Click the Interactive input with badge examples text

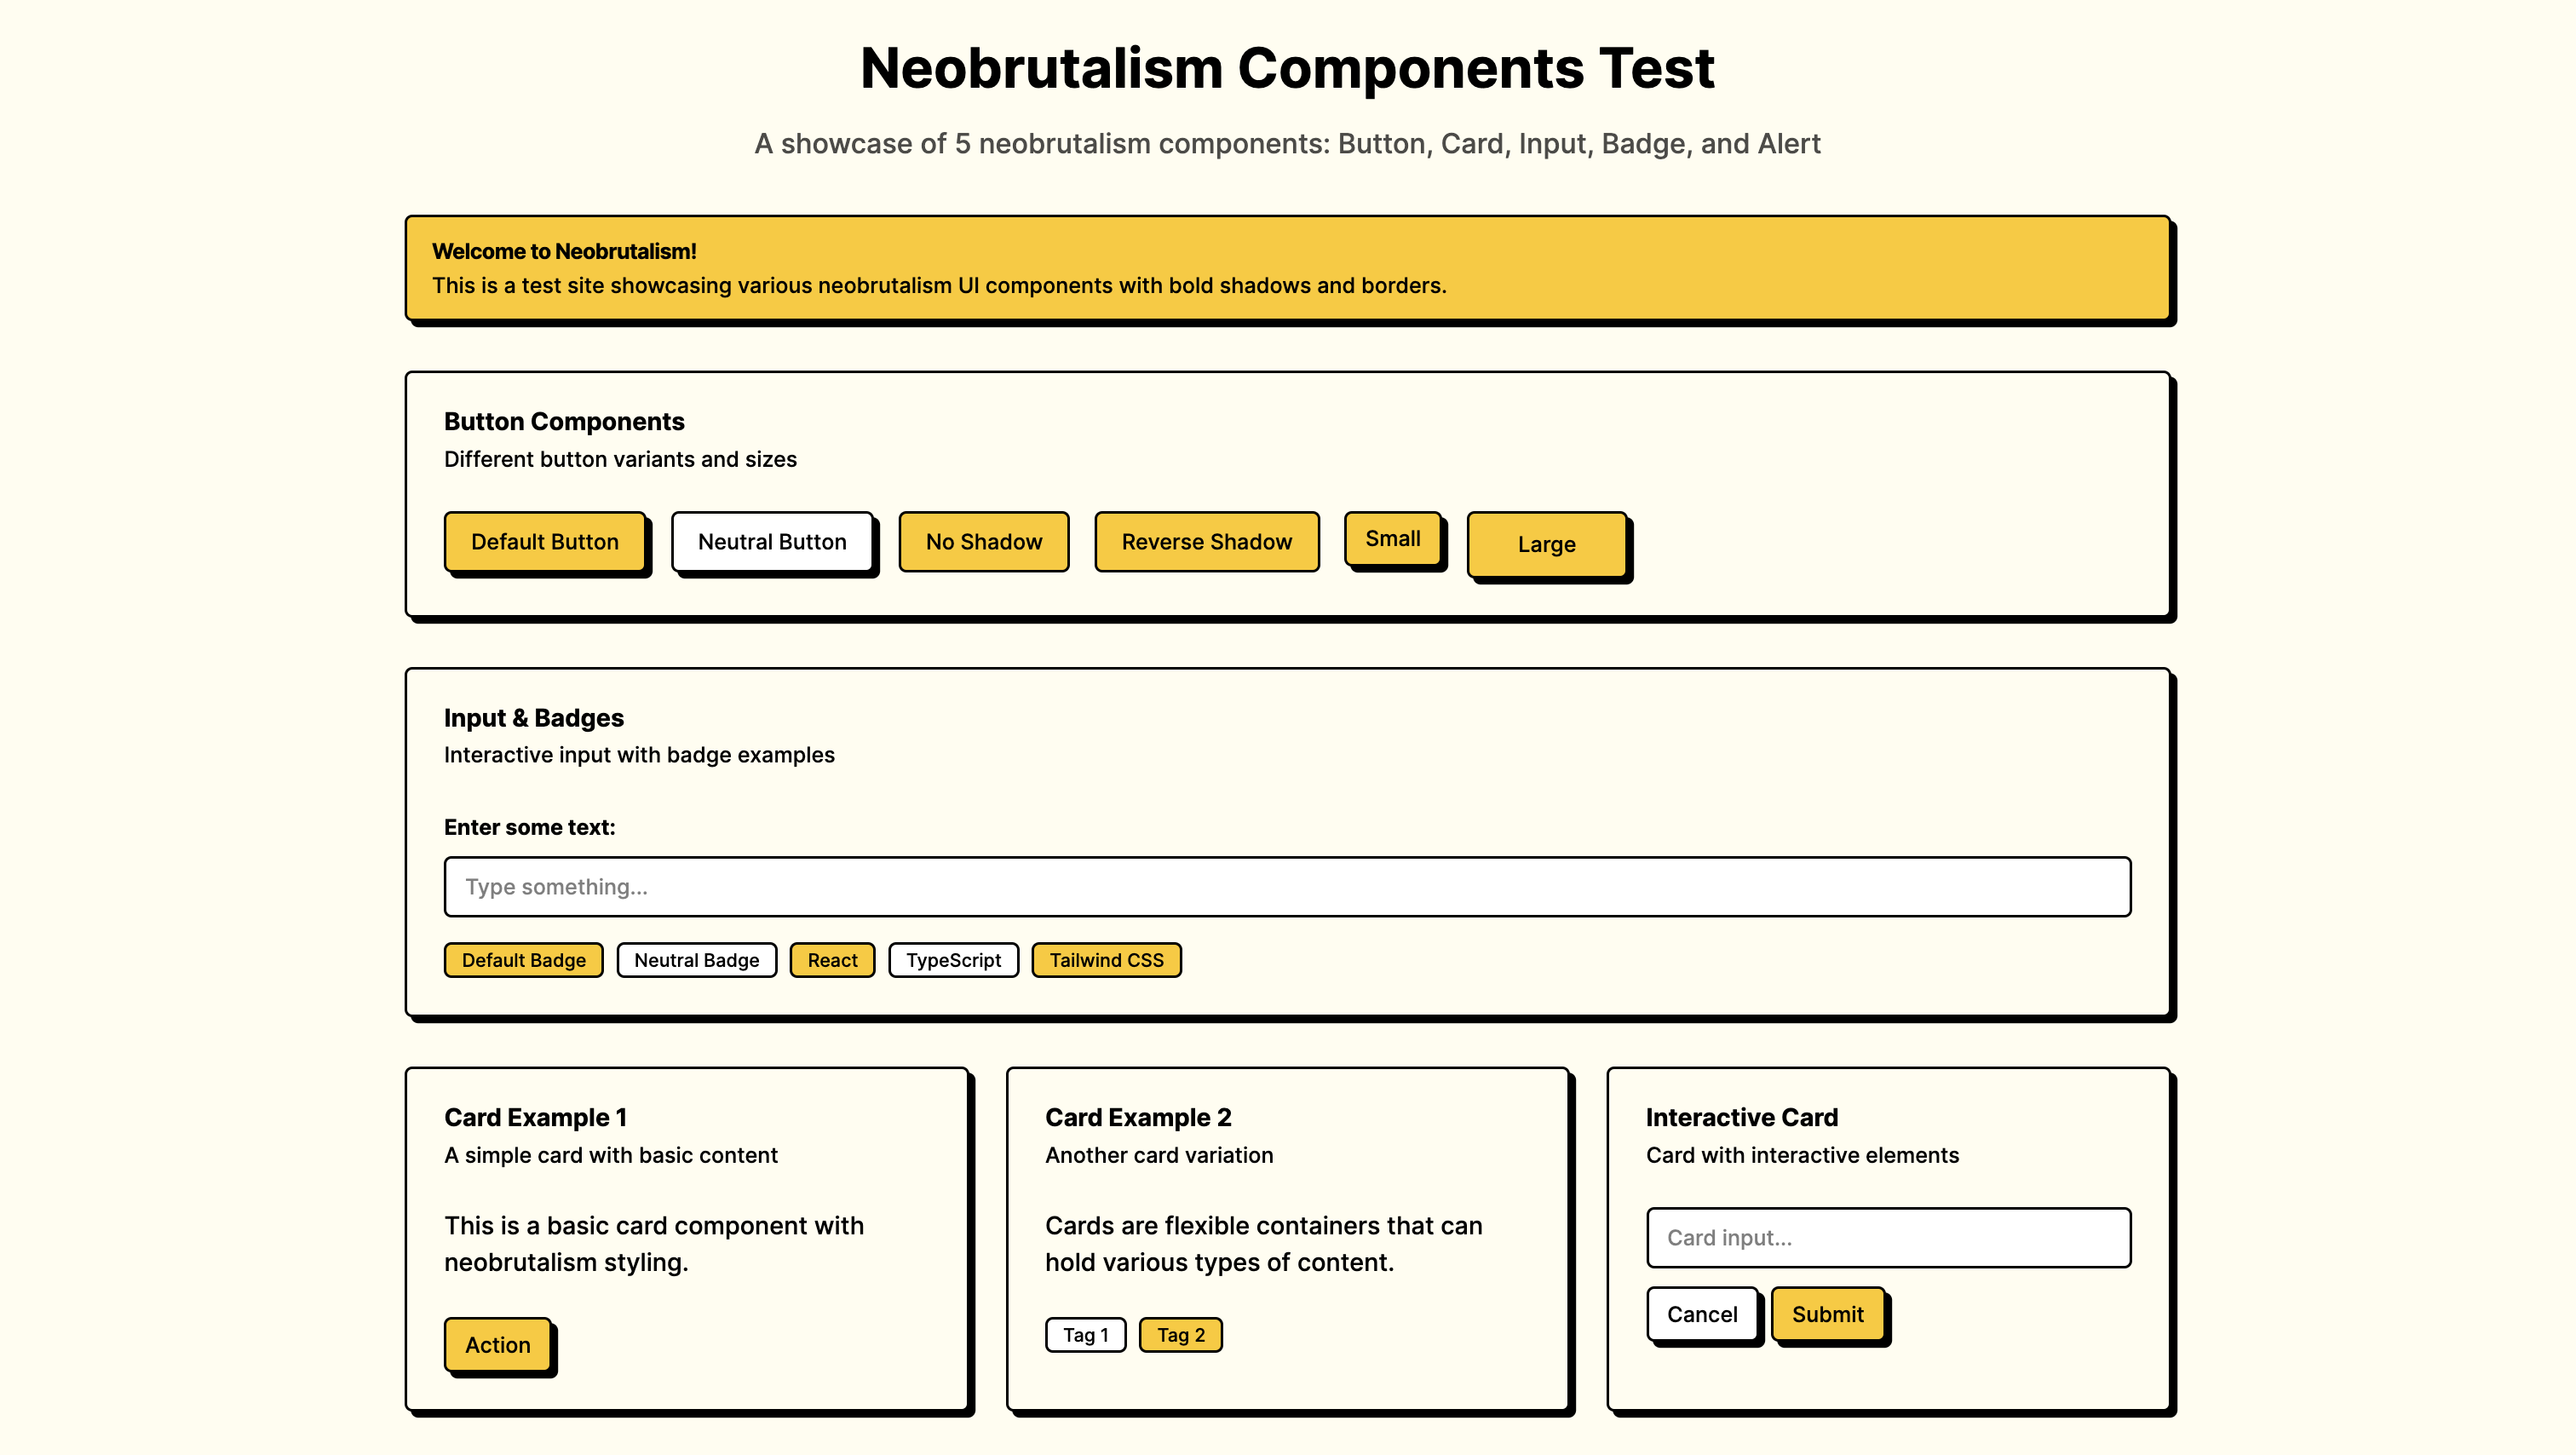639,755
